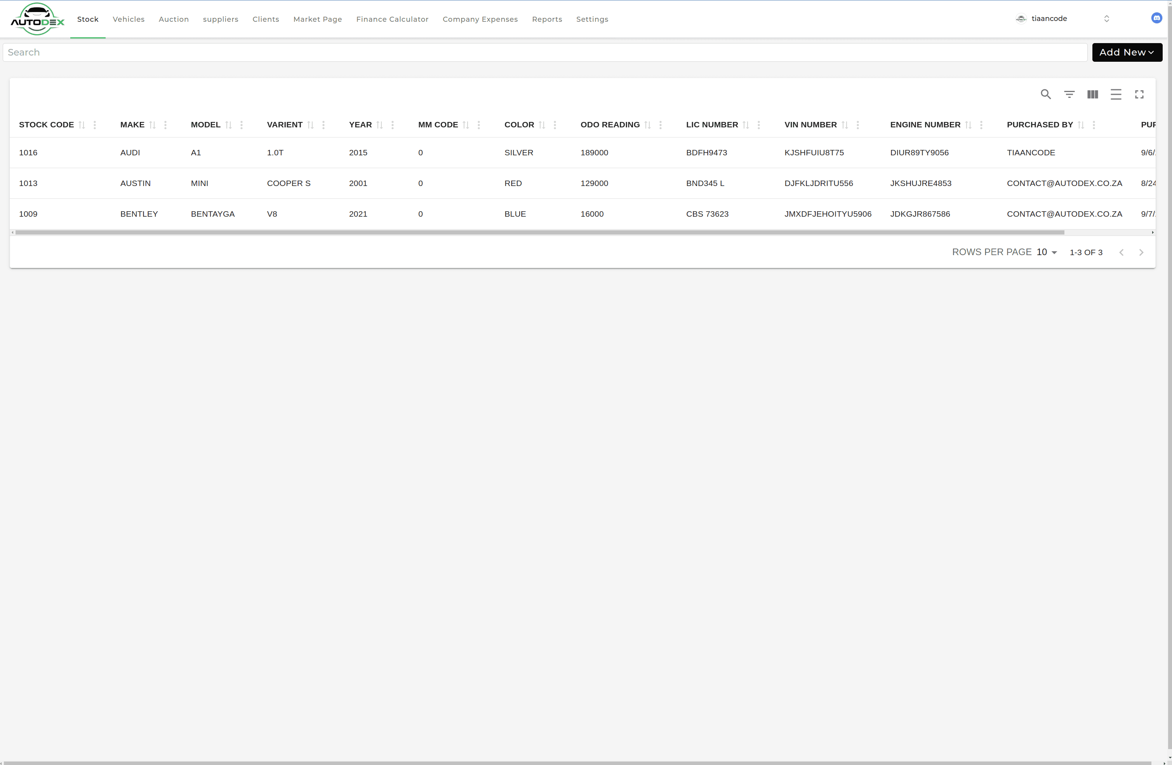Sort by Color column
Image resolution: width=1172 pixels, height=765 pixels.
(x=542, y=125)
